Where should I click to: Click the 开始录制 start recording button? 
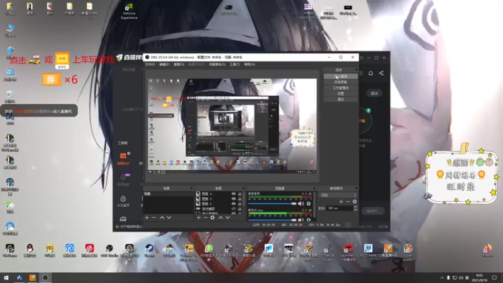point(341,82)
